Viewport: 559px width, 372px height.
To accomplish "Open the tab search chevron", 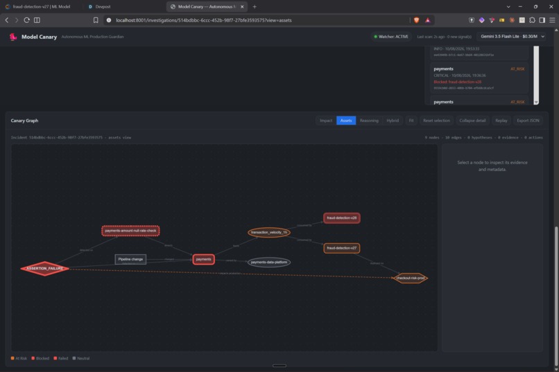I will [508, 6].
